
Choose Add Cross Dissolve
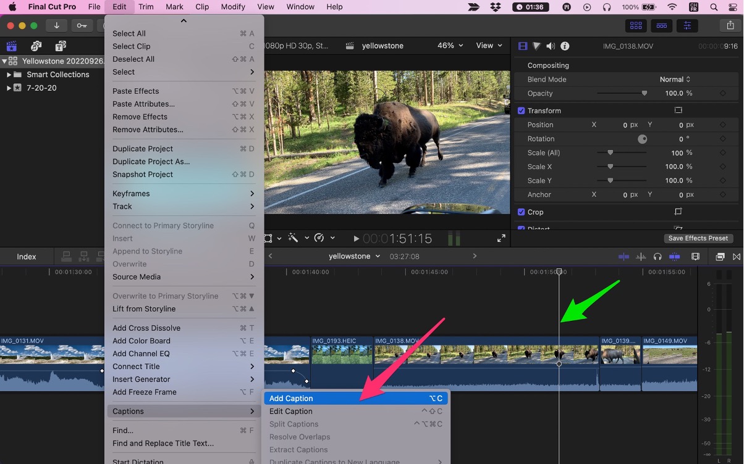click(184, 328)
